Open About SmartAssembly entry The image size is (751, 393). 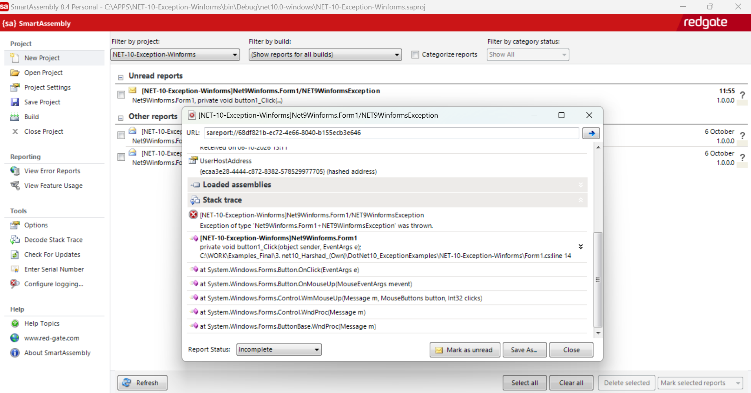pyautogui.click(x=57, y=353)
